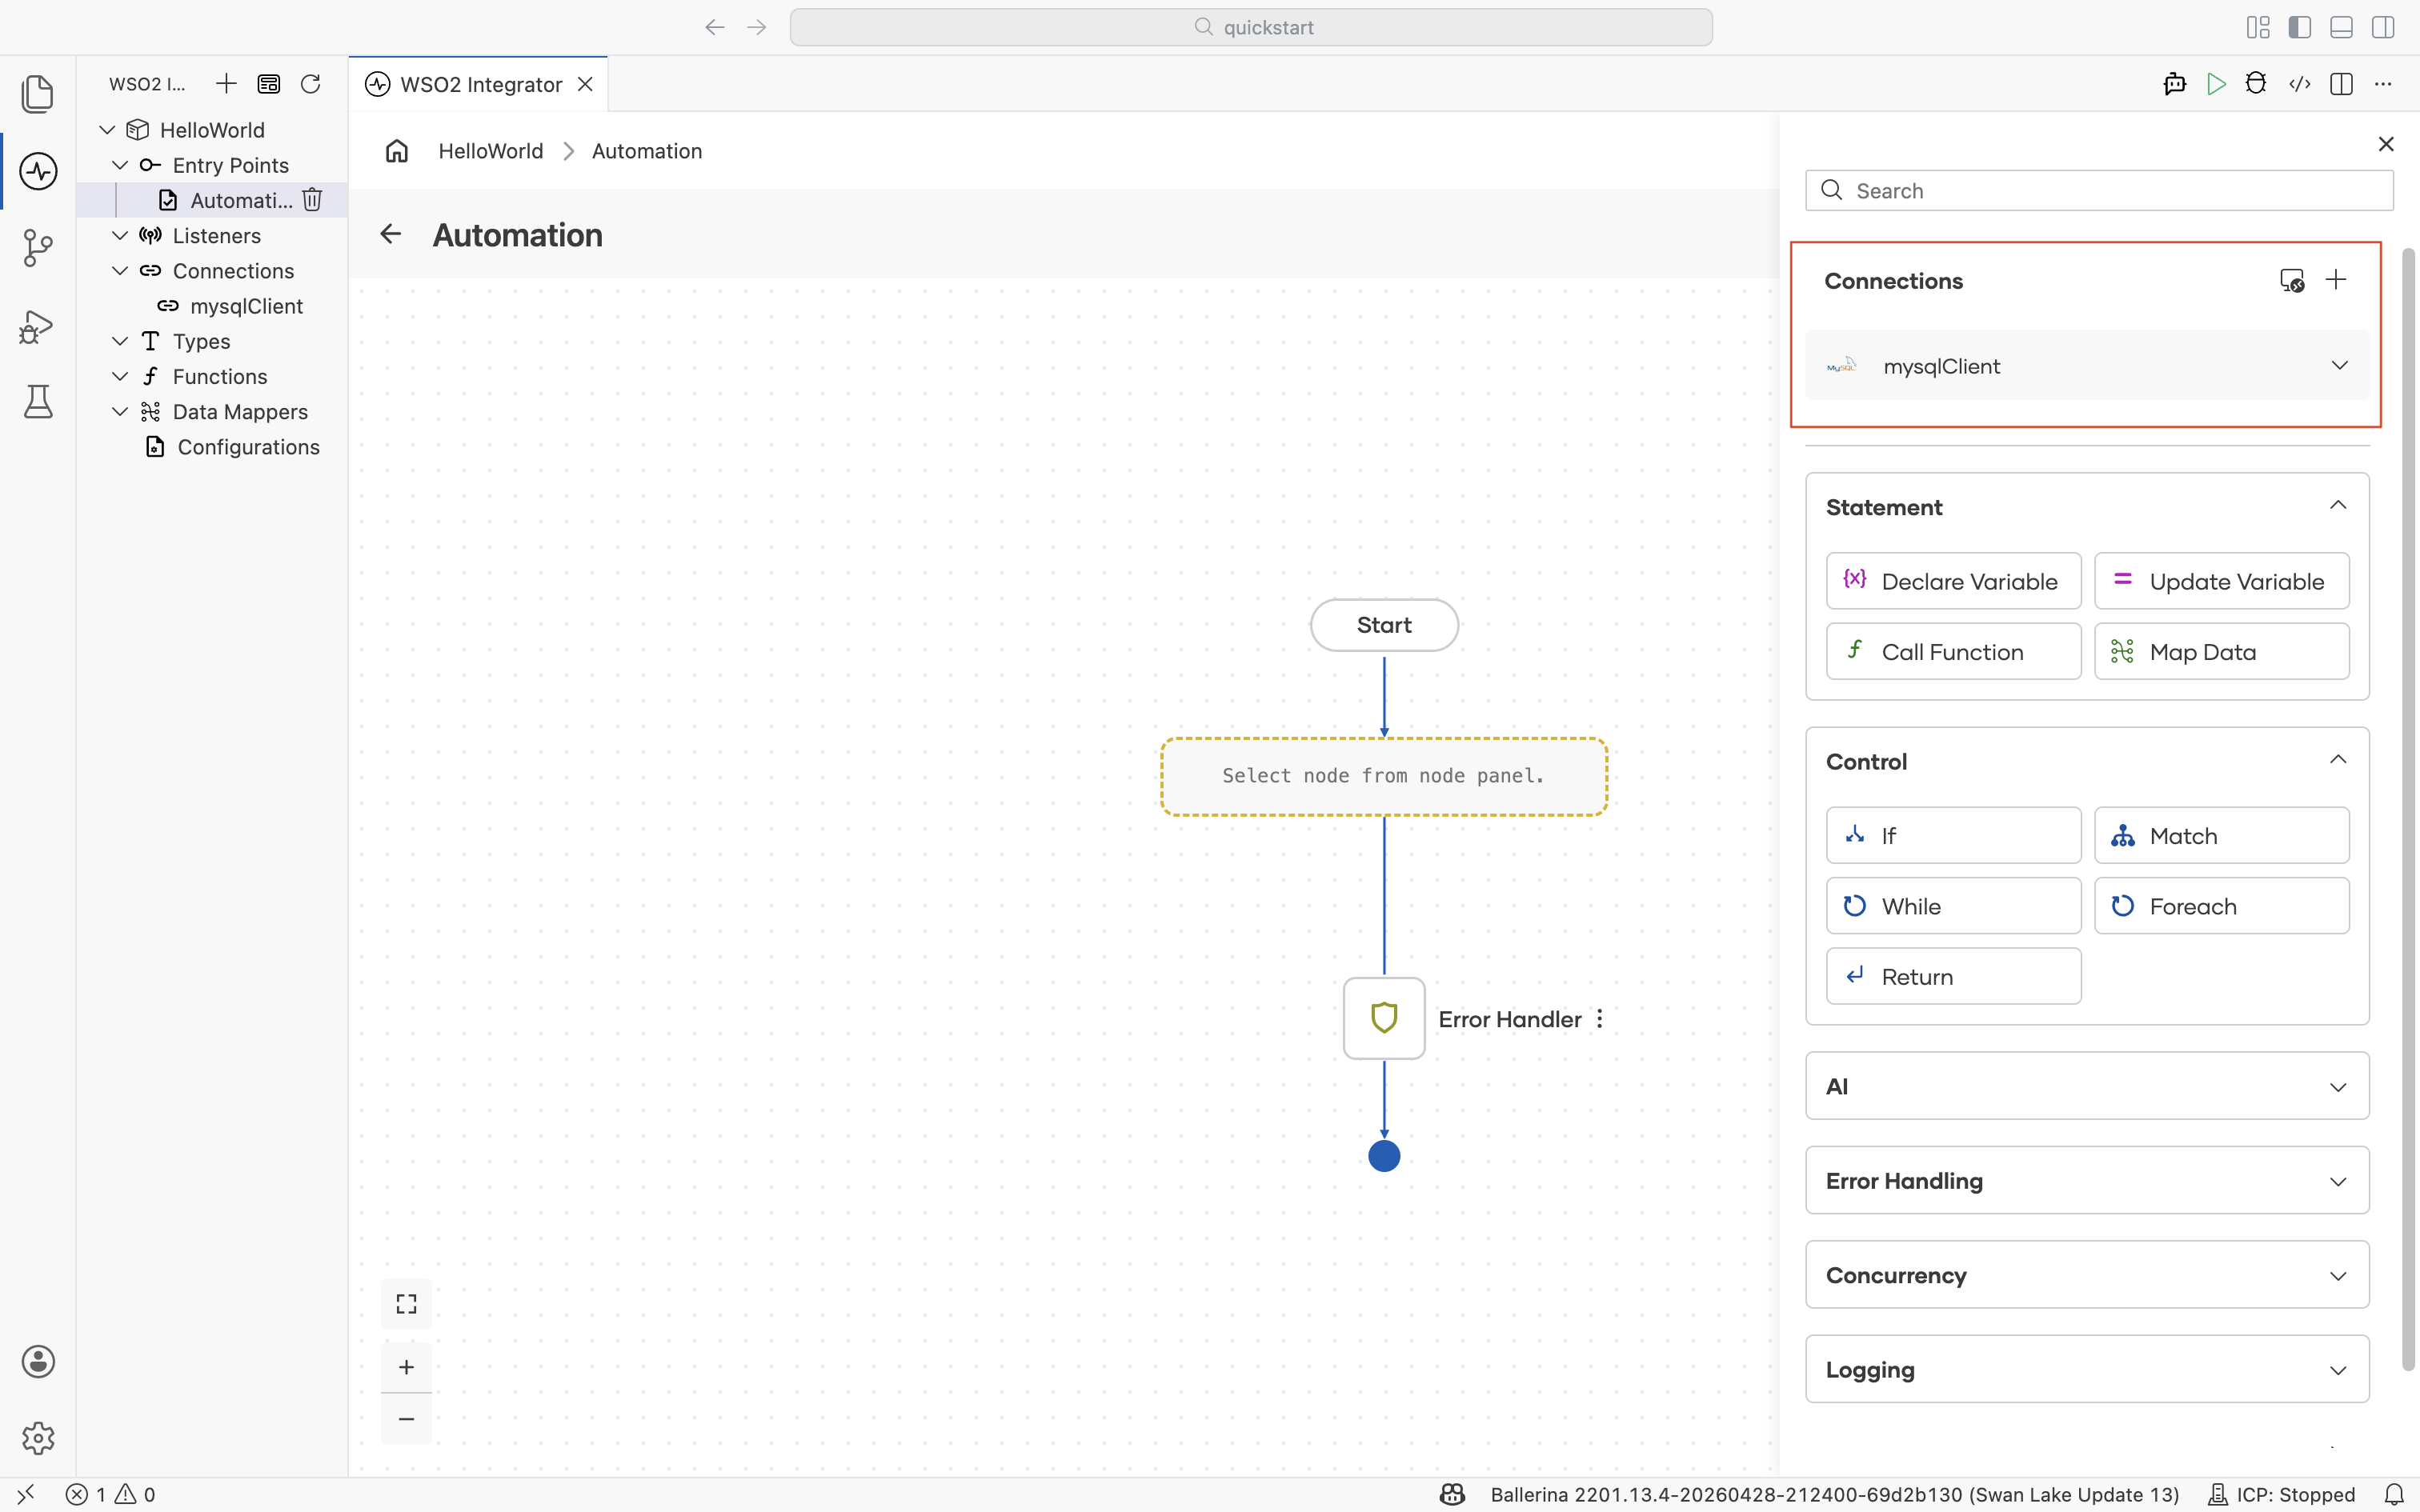Toggle primary side bar layout icon
This screenshot has height=1512, width=2420.
tap(2299, 27)
